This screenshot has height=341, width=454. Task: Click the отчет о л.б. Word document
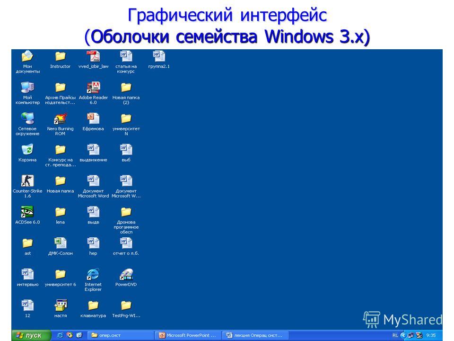[x=126, y=243]
